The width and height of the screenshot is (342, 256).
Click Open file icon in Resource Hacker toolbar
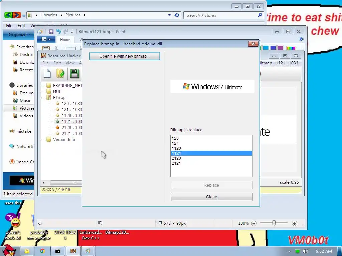coord(60,73)
